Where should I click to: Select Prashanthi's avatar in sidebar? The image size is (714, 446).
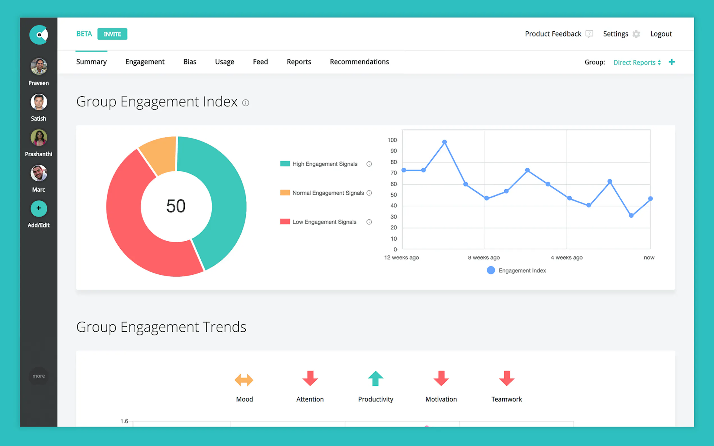[39, 138]
